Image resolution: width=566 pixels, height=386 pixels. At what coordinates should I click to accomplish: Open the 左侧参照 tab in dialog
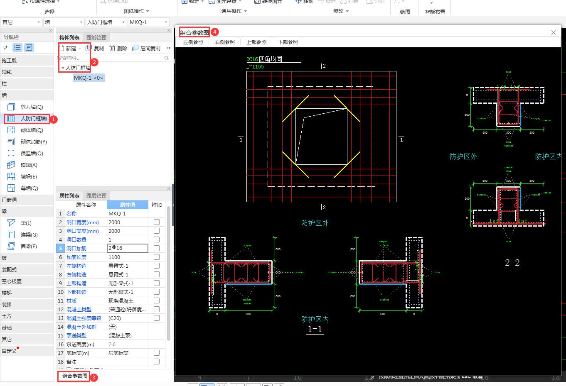[x=193, y=42]
